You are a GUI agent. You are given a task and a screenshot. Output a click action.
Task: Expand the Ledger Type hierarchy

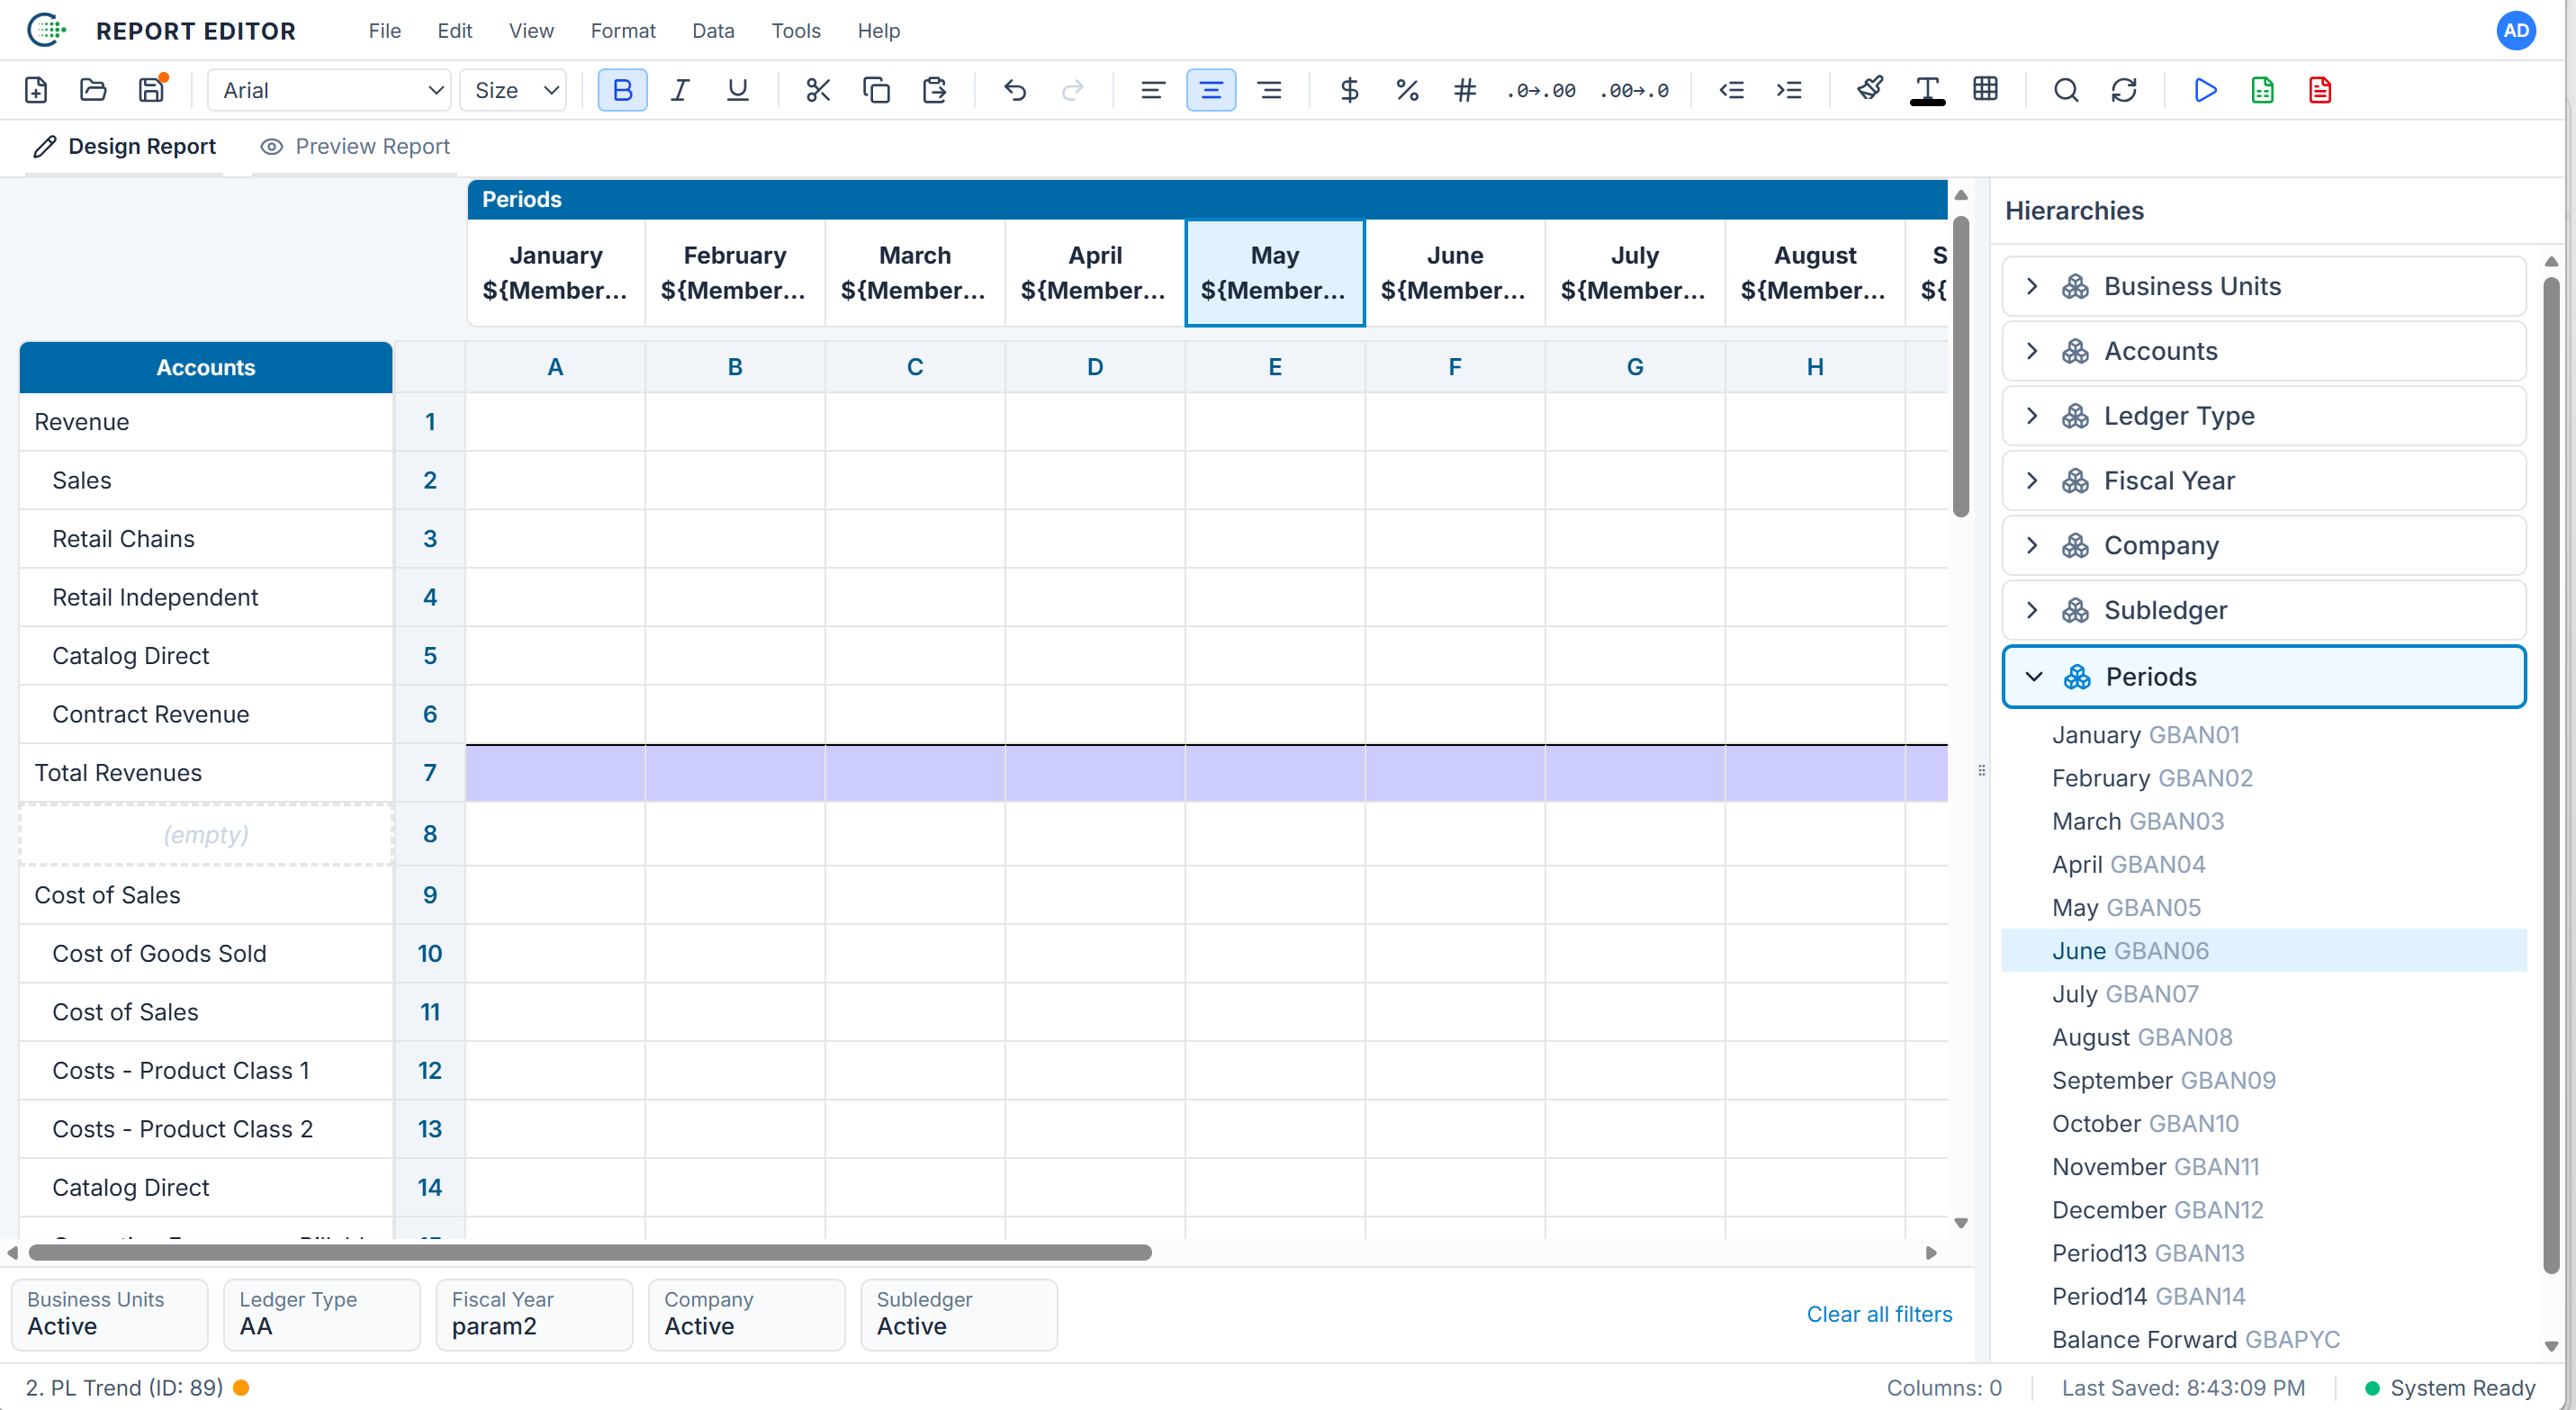pyautogui.click(x=2032, y=416)
